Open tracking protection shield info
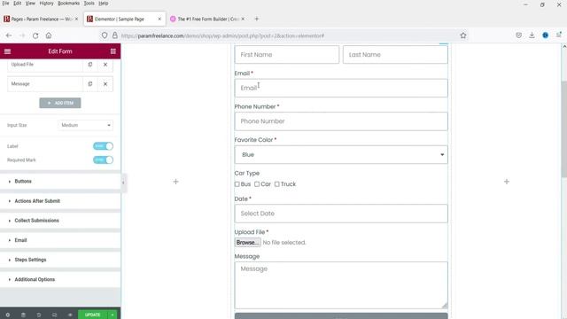 105,35
